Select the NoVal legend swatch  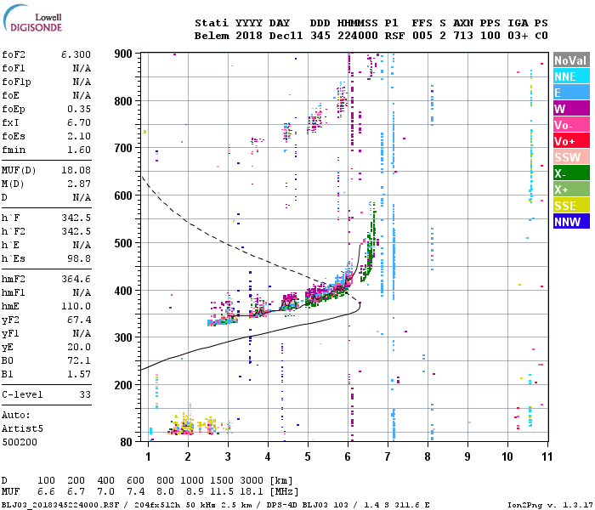pos(571,60)
